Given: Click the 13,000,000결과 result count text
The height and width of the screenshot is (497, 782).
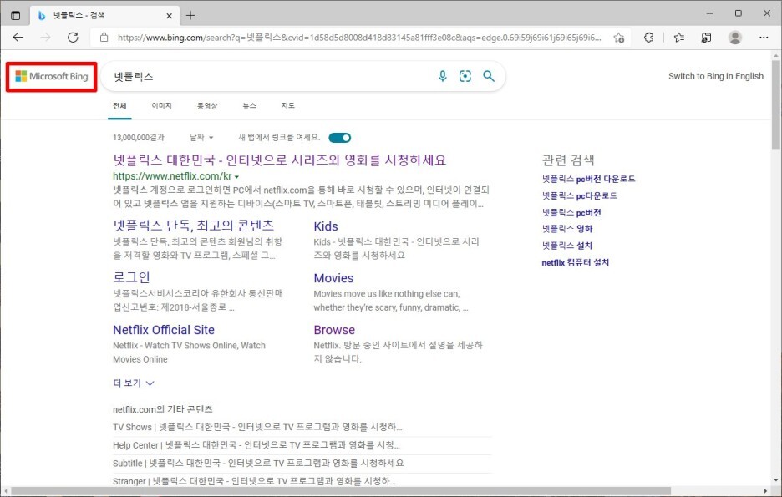Looking at the screenshot, I should click(x=138, y=137).
